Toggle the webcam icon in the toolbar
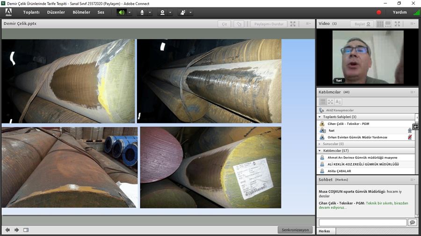The width and height of the screenshot is (421, 236). [x=162, y=12]
